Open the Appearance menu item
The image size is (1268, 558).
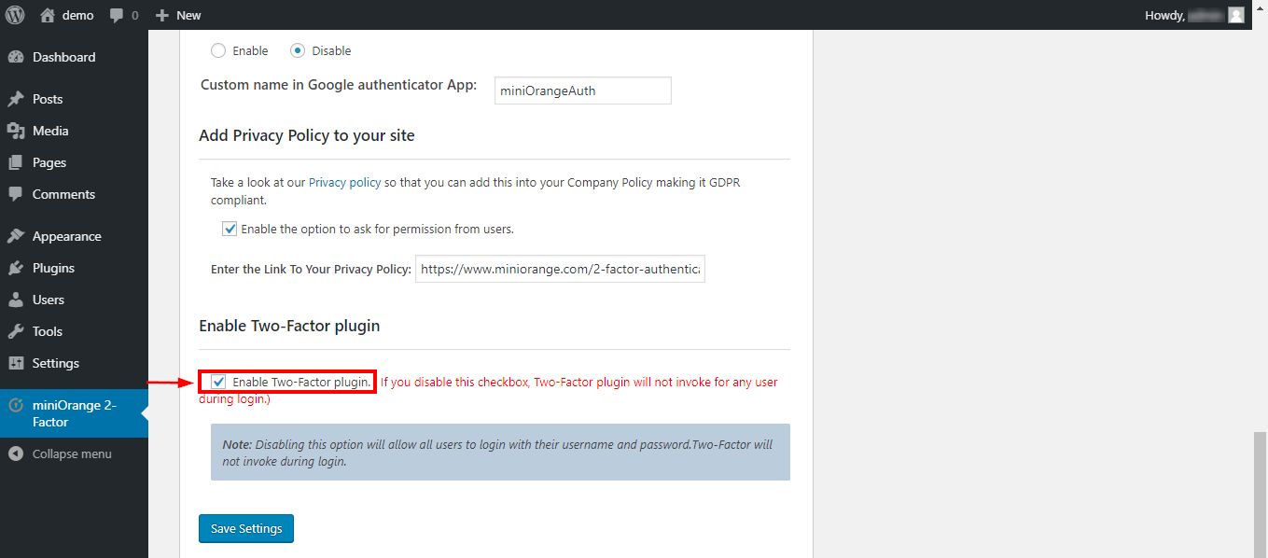click(74, 236)
